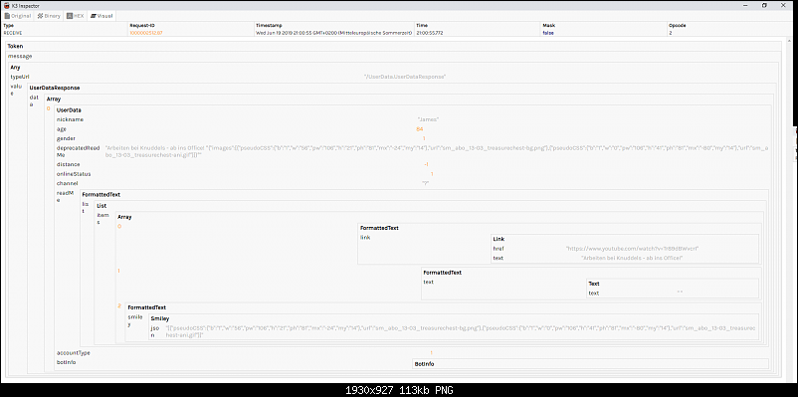Click the typeUrl value text
Viewport: 798px width, 397px height.
(405, 77)
